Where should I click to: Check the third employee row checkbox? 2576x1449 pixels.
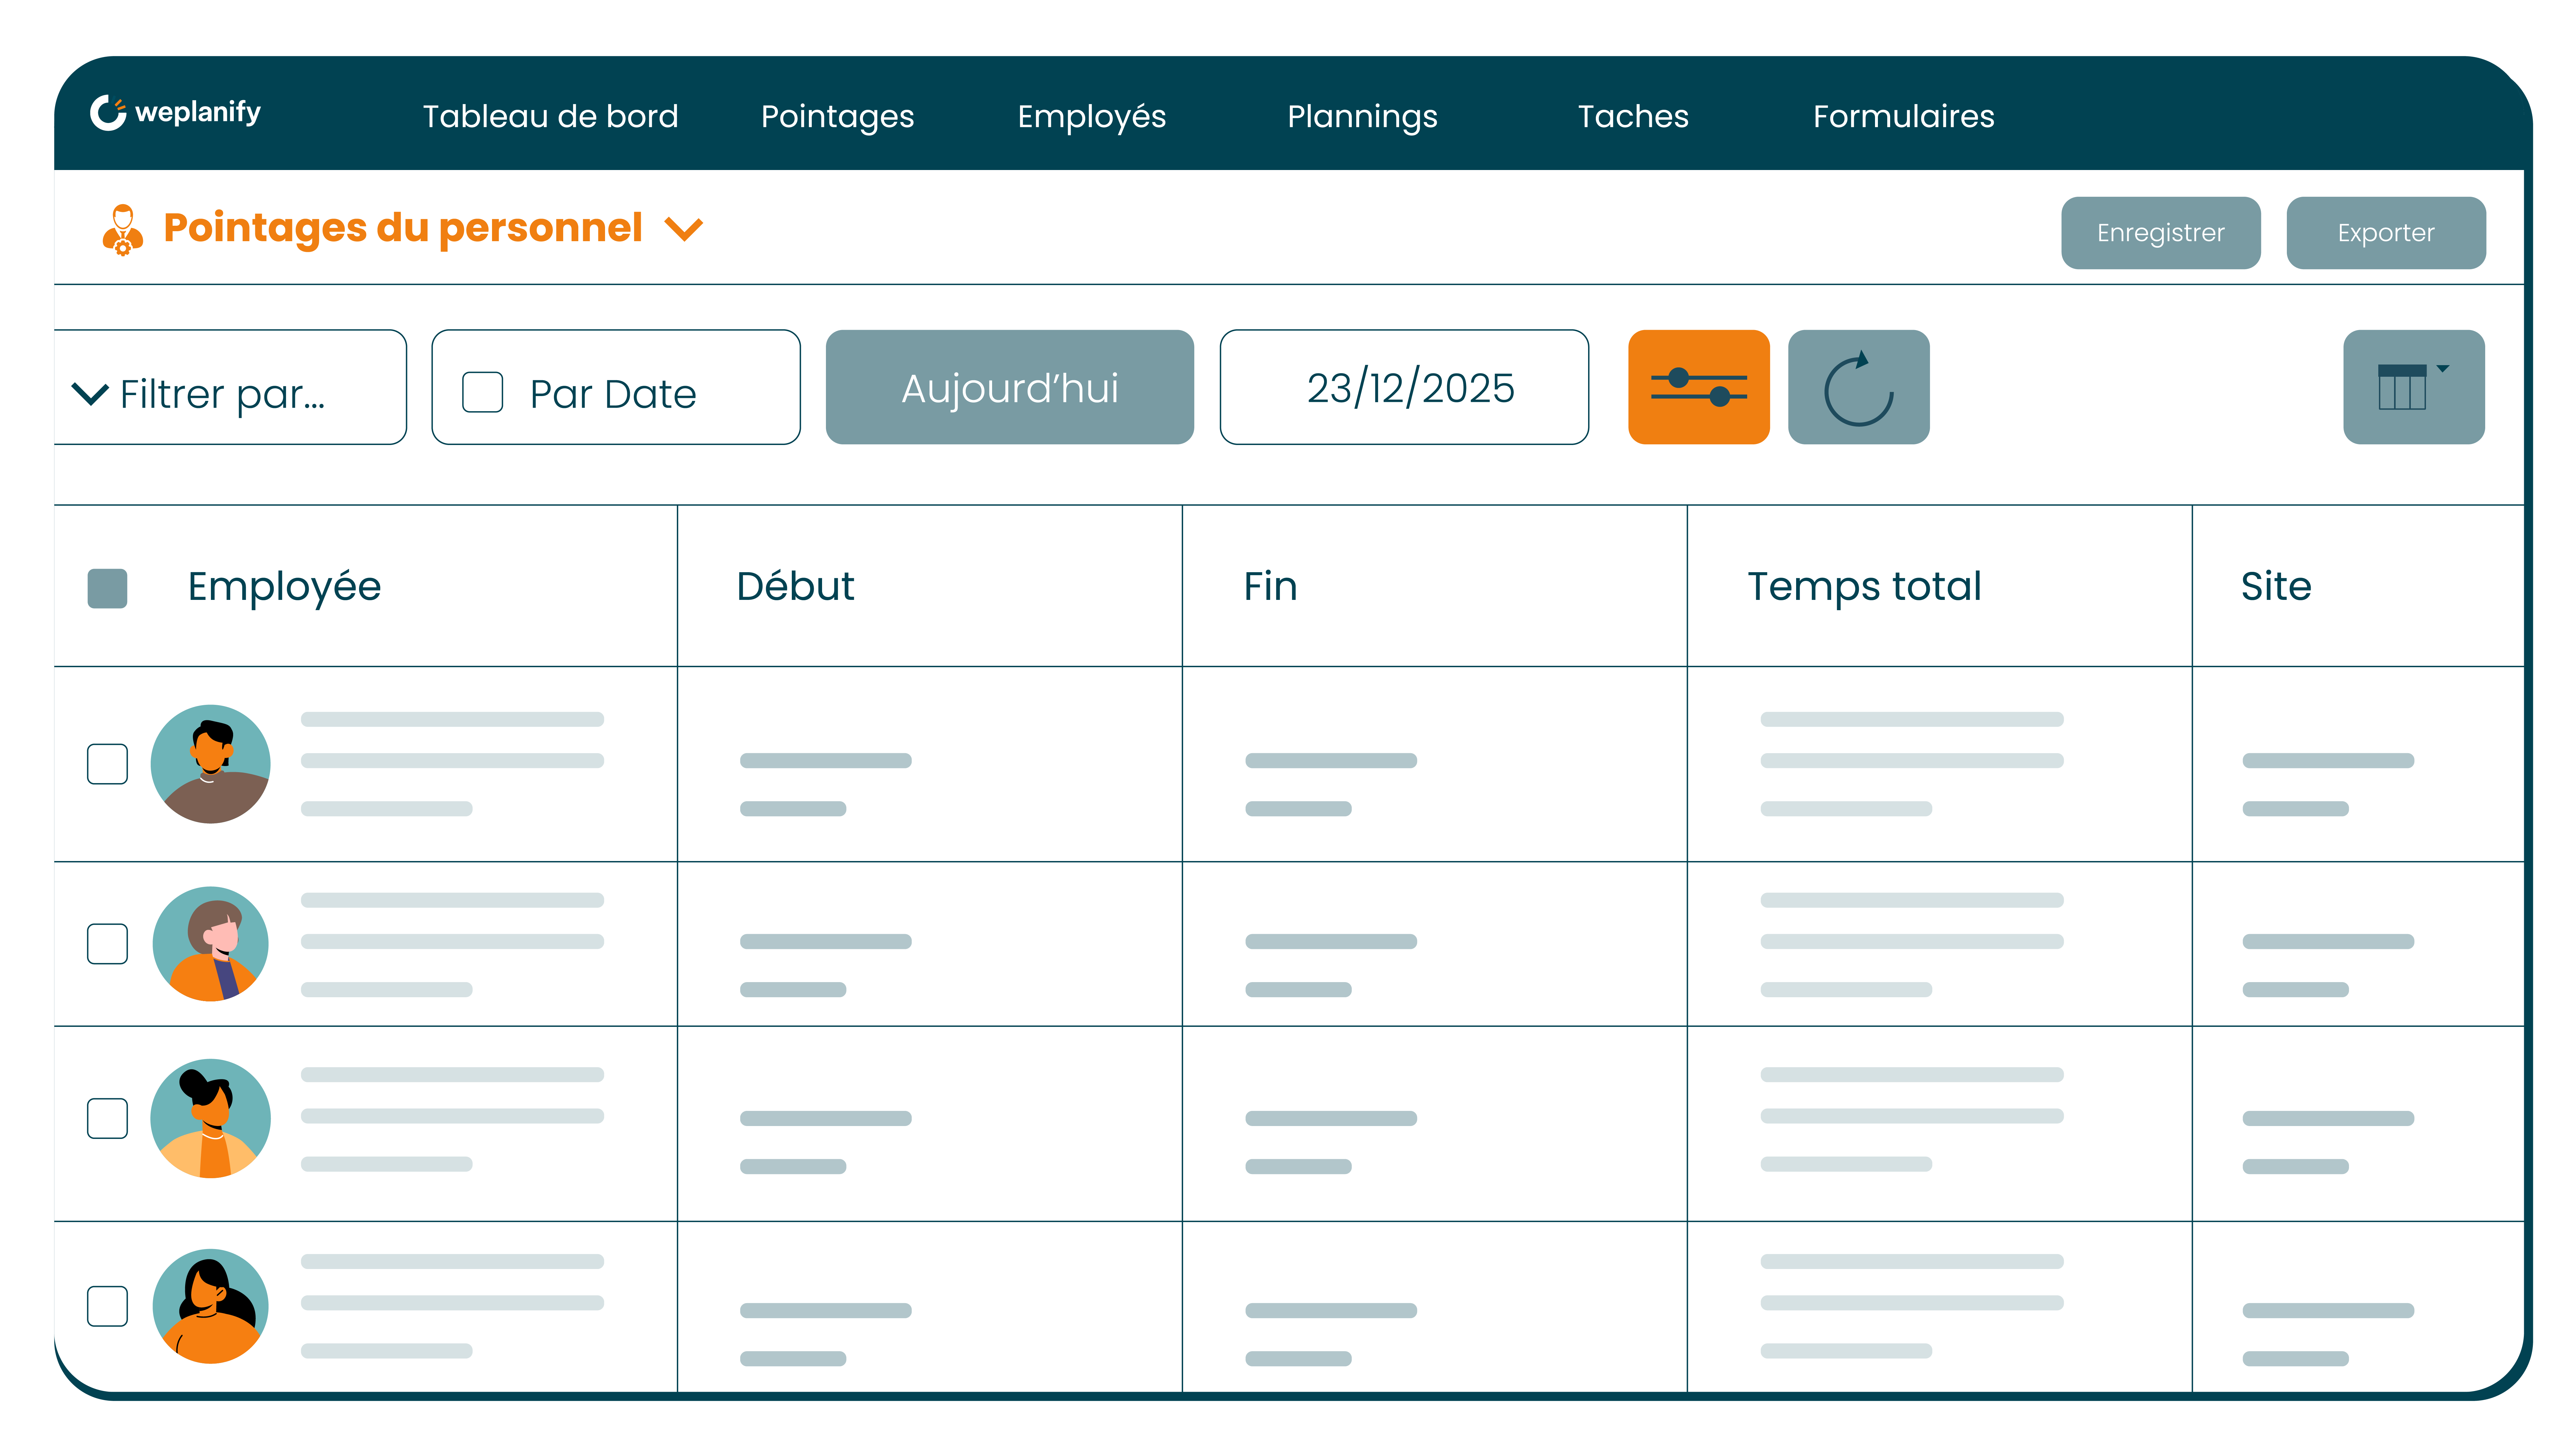[x=107, y=1118]
